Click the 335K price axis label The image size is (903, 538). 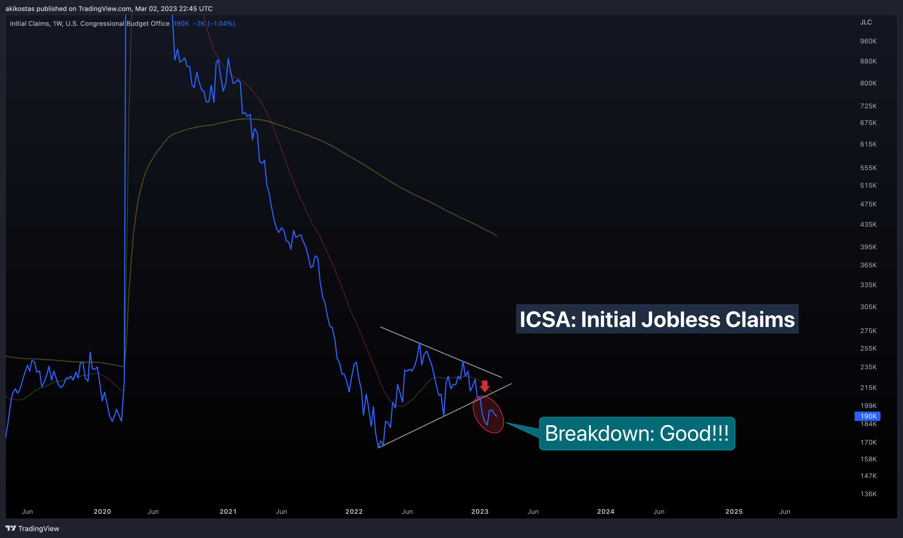[x=868, y=285]
